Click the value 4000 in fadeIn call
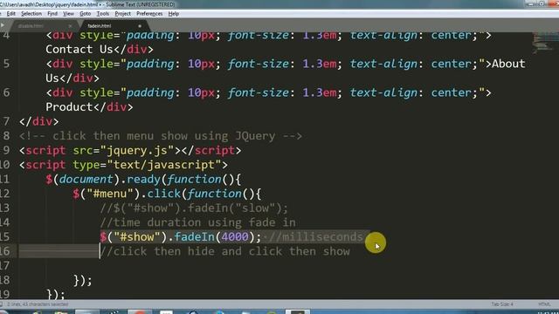Viewport: 559px width, 314px height. (235, 236)
